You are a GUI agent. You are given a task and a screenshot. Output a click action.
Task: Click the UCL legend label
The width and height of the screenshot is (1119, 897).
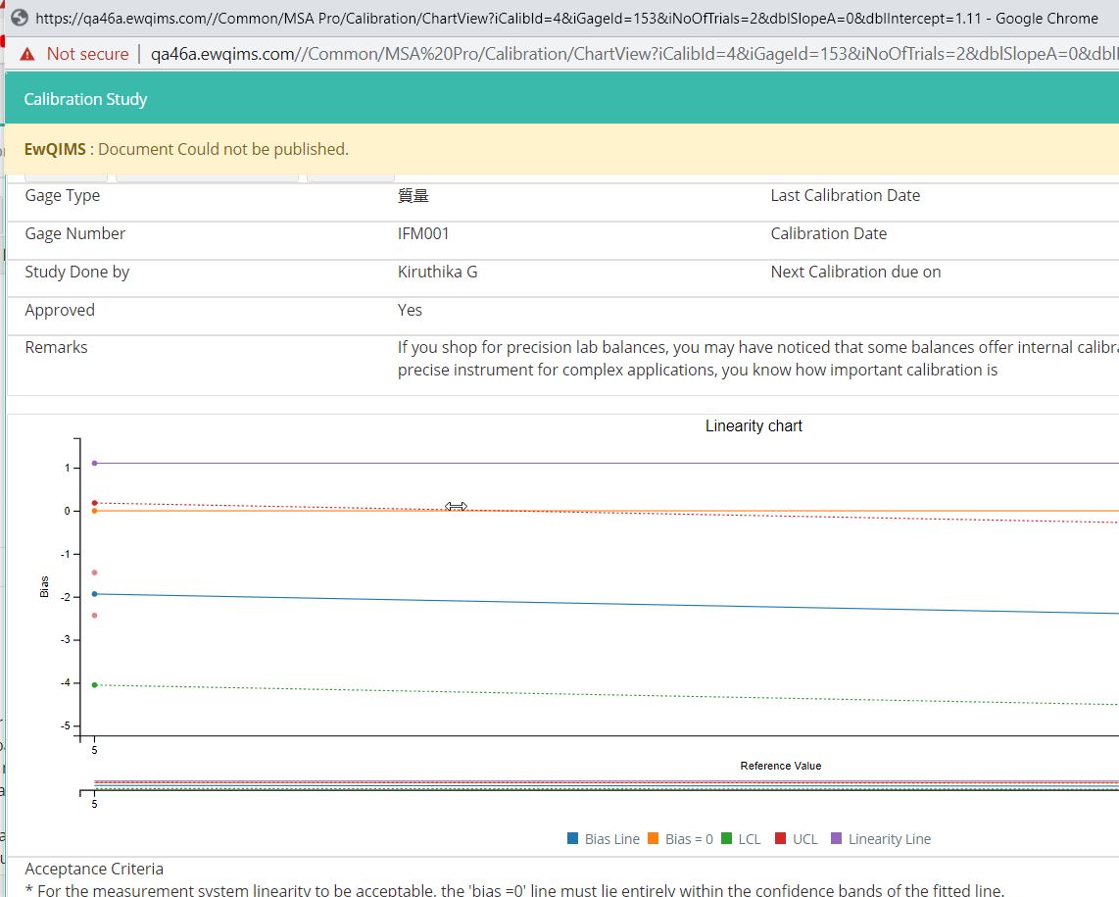805,839
